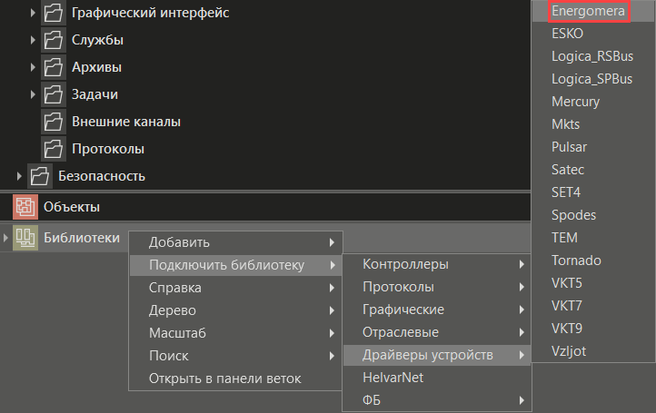Click the Службы tree label
Viewport: 656px width, 413px height.
[97, 40]
